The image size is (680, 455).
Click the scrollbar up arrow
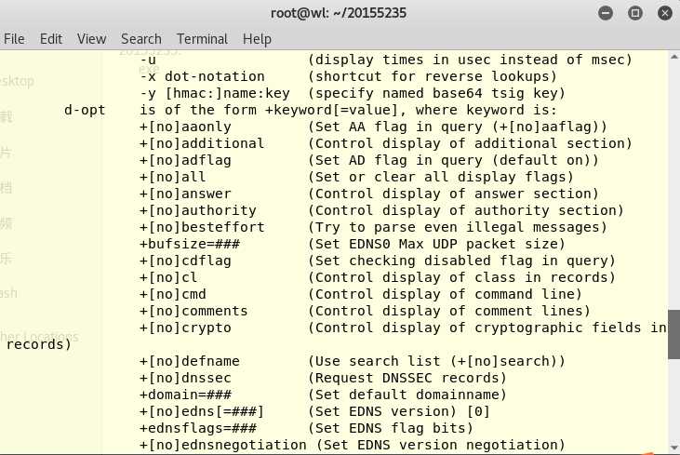click(673, 57)
